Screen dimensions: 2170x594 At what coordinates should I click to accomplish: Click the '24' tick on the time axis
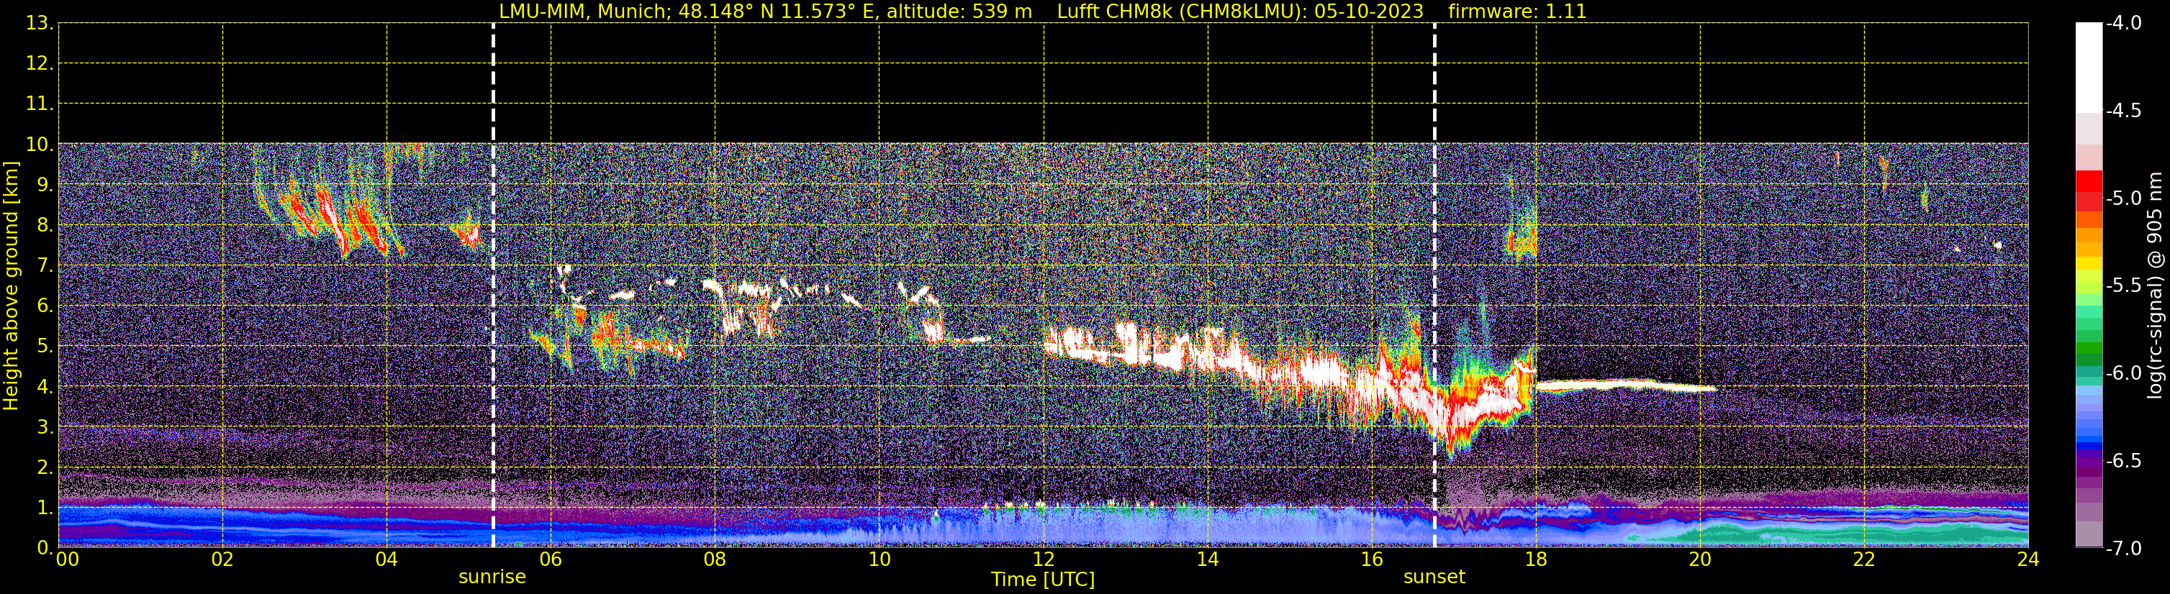coord(2028,559)
